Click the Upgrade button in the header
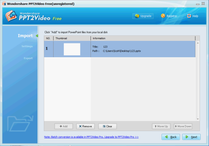The width and height of the screenshot is (209, 146). [143, 16]
